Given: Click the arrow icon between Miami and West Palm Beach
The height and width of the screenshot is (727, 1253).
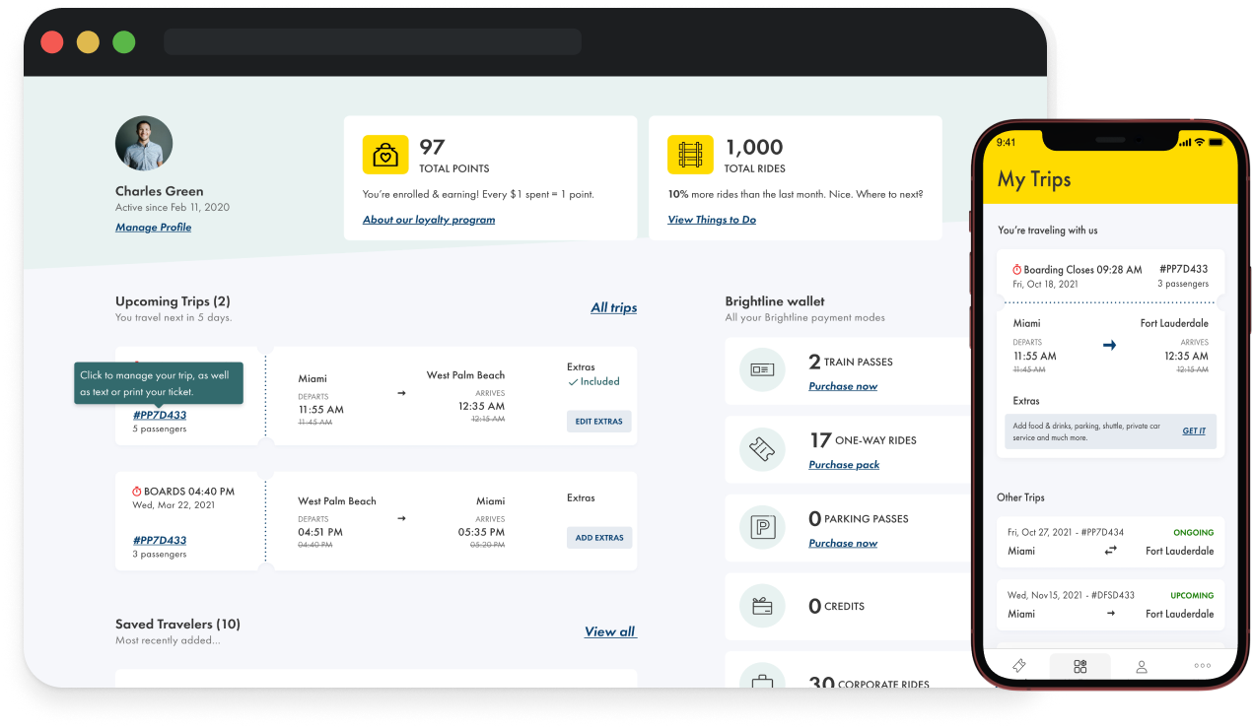Looking at the screenshot, I should tap(401, 393).
